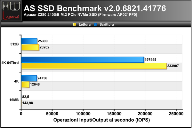The image size is (192, 128).
Task: Select the Scrittura legend label
Action: pos(107,24)
